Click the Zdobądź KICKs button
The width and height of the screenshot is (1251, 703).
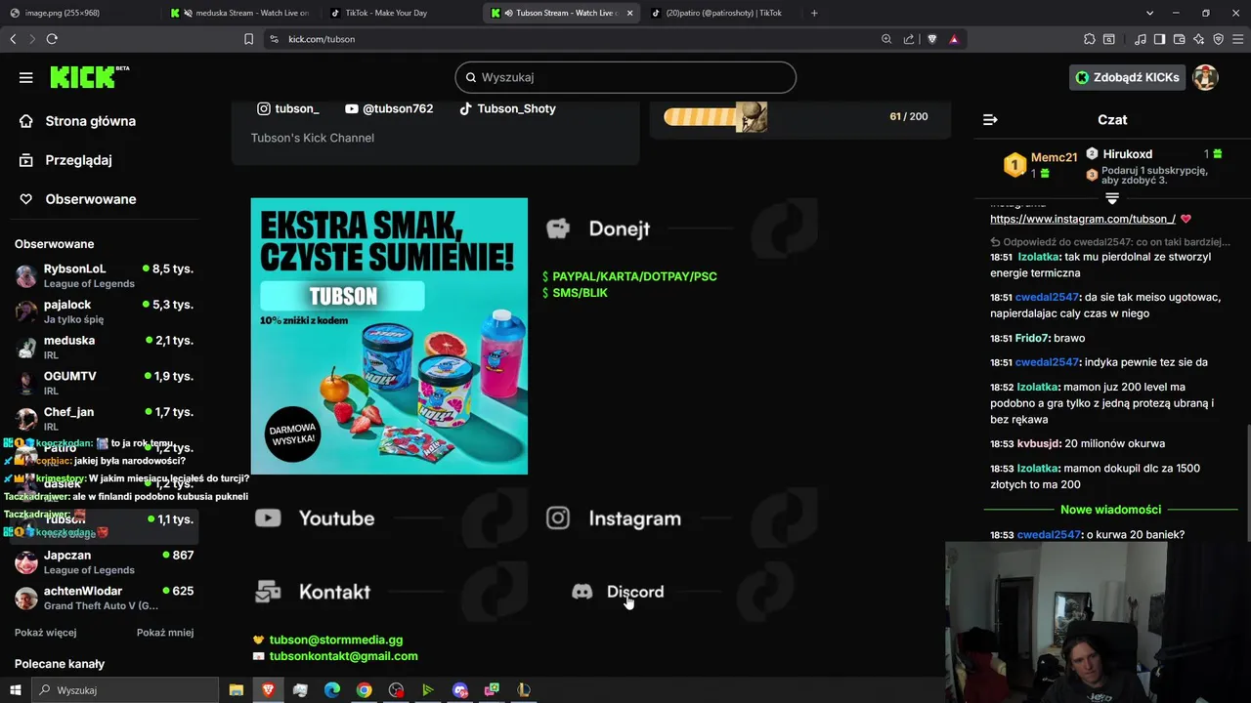1127,77
